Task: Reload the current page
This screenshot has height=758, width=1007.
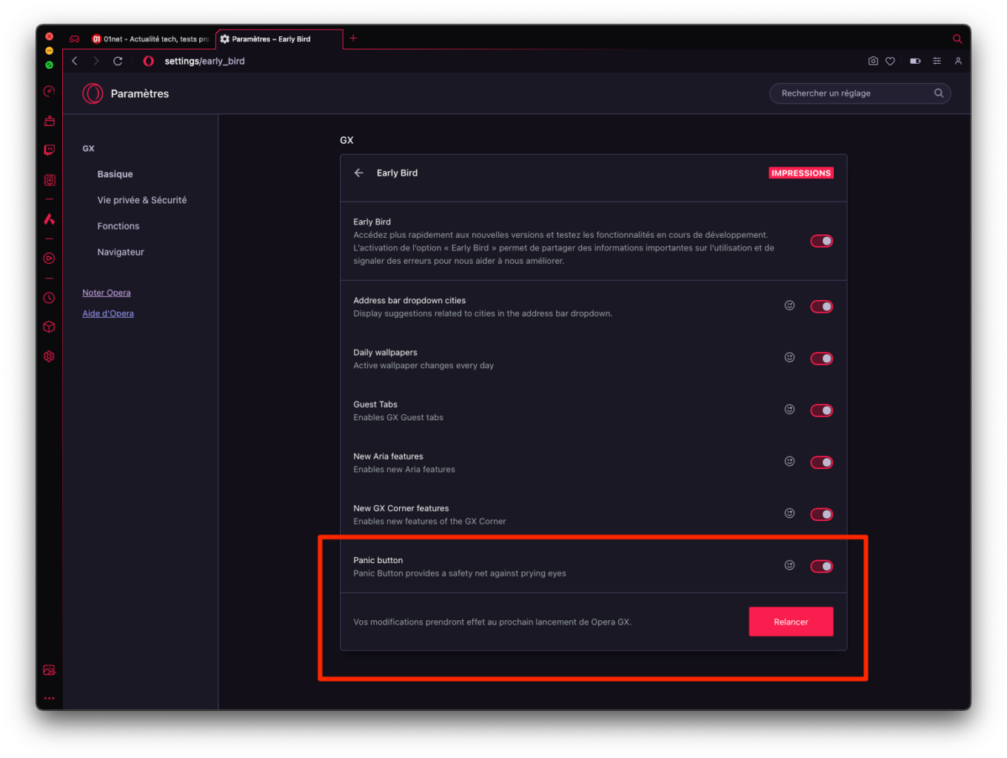Action: coord(118,61)
